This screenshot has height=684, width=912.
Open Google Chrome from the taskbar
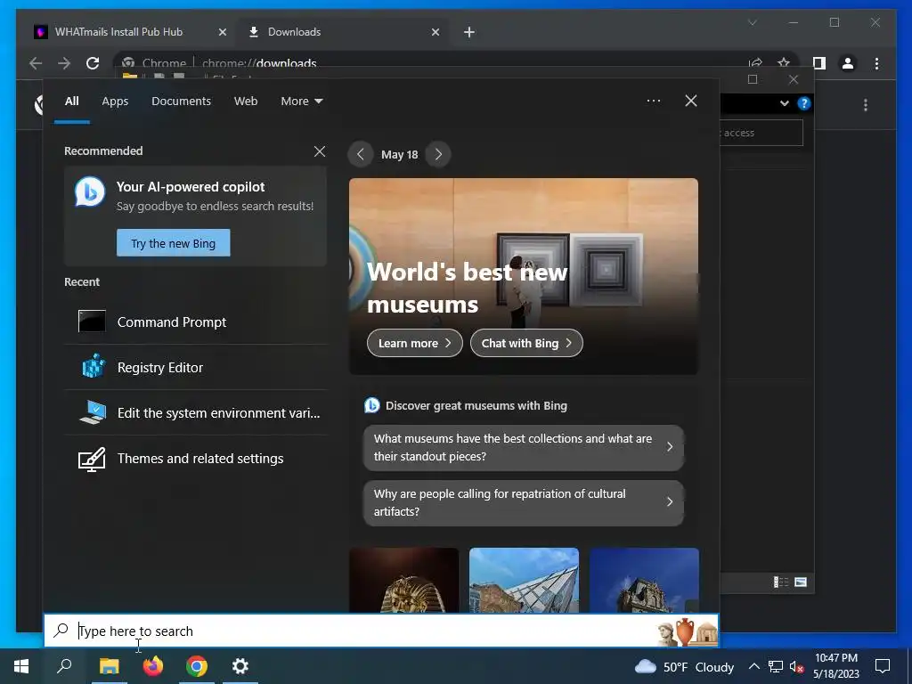197,666
